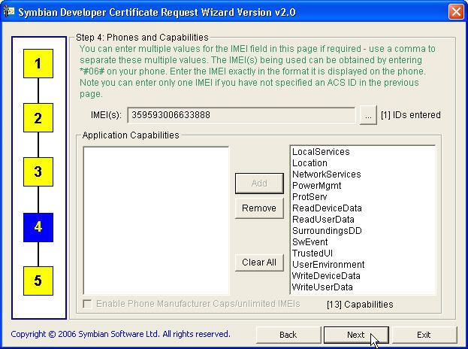
Task: Select ReadUserData capability
Action: (x=323, y=220)
